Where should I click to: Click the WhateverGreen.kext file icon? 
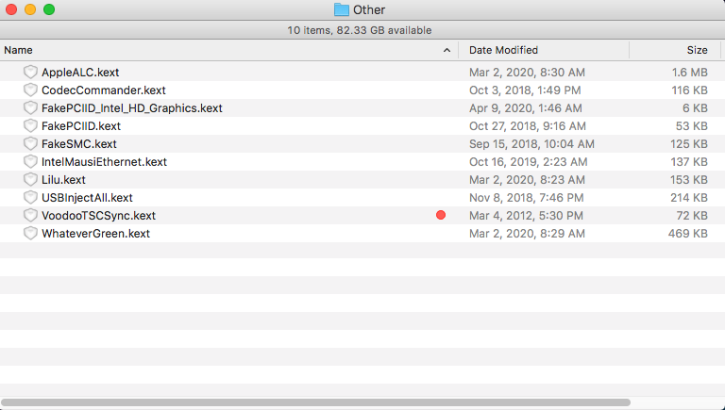point(30,233)
